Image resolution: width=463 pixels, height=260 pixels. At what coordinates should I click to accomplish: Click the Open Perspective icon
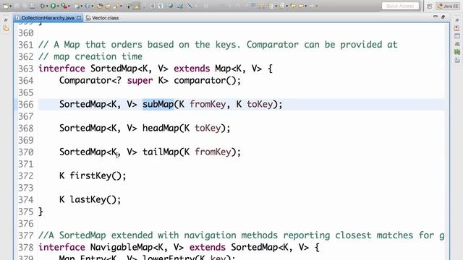click(429, 6)
